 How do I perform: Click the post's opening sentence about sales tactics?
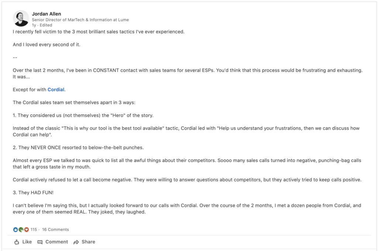point(99,32)
